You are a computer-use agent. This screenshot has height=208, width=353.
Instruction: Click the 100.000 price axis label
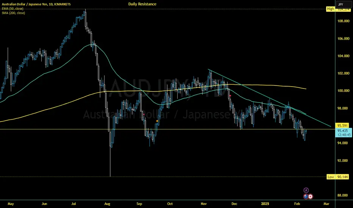(343, 91)
